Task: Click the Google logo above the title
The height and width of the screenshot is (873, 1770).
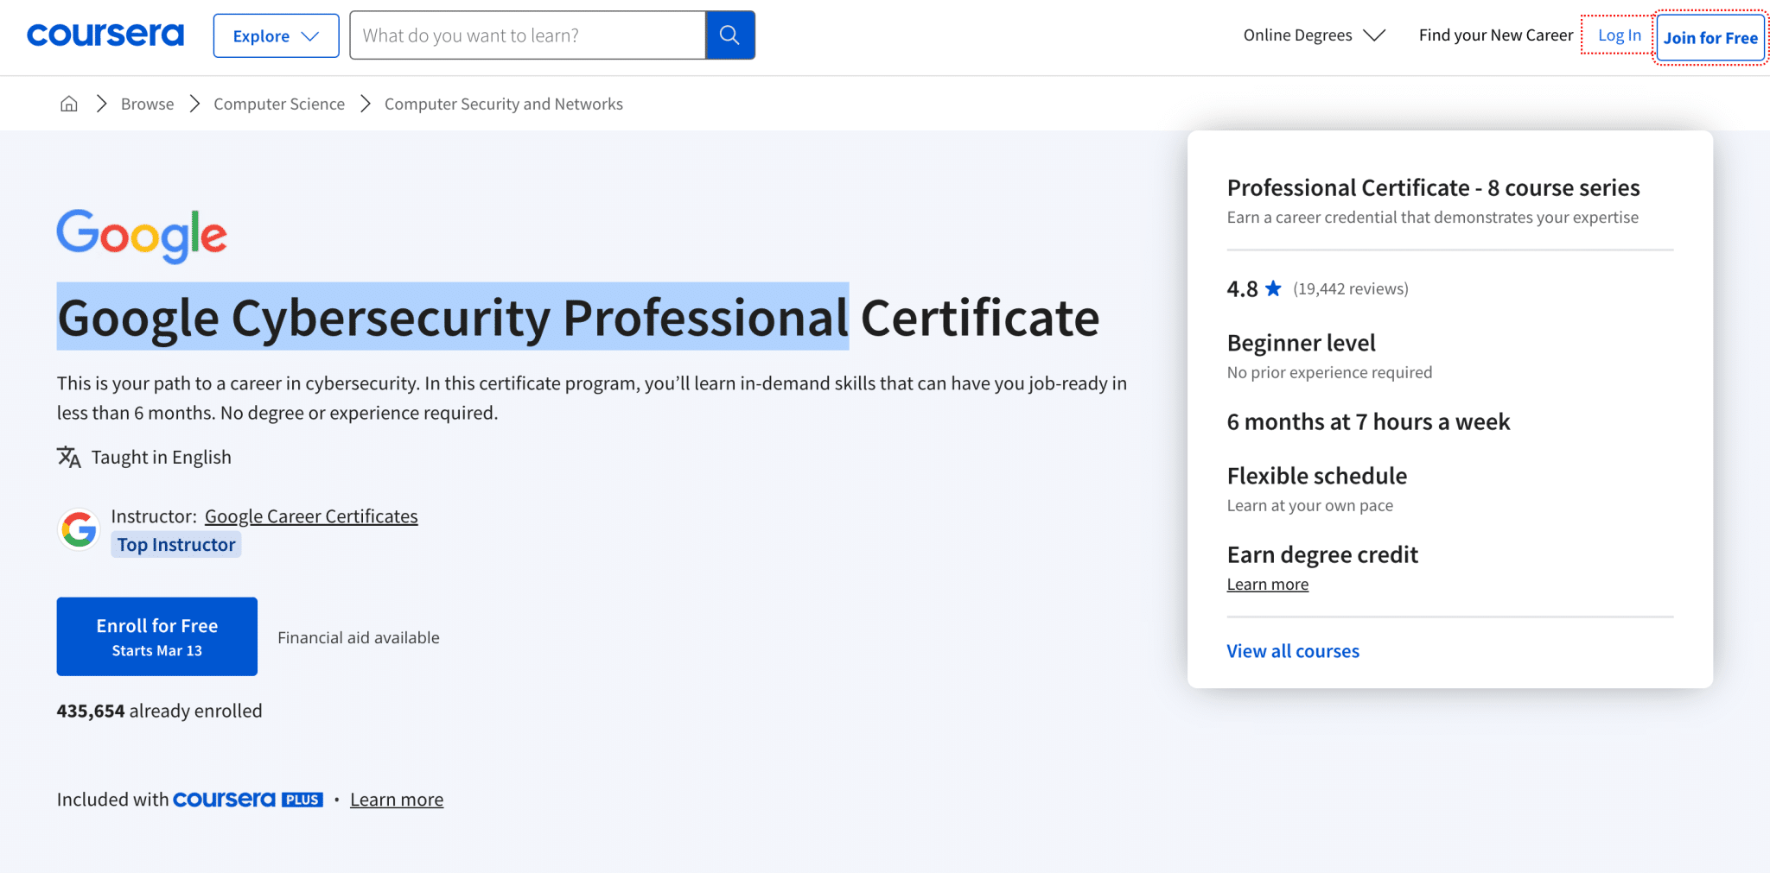Action: coord(141,234)
